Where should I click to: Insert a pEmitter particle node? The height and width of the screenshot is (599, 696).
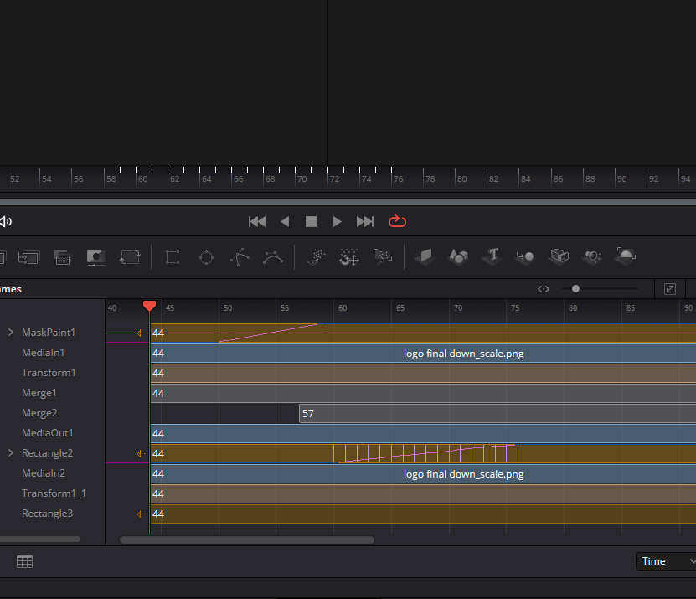(316, 257)
